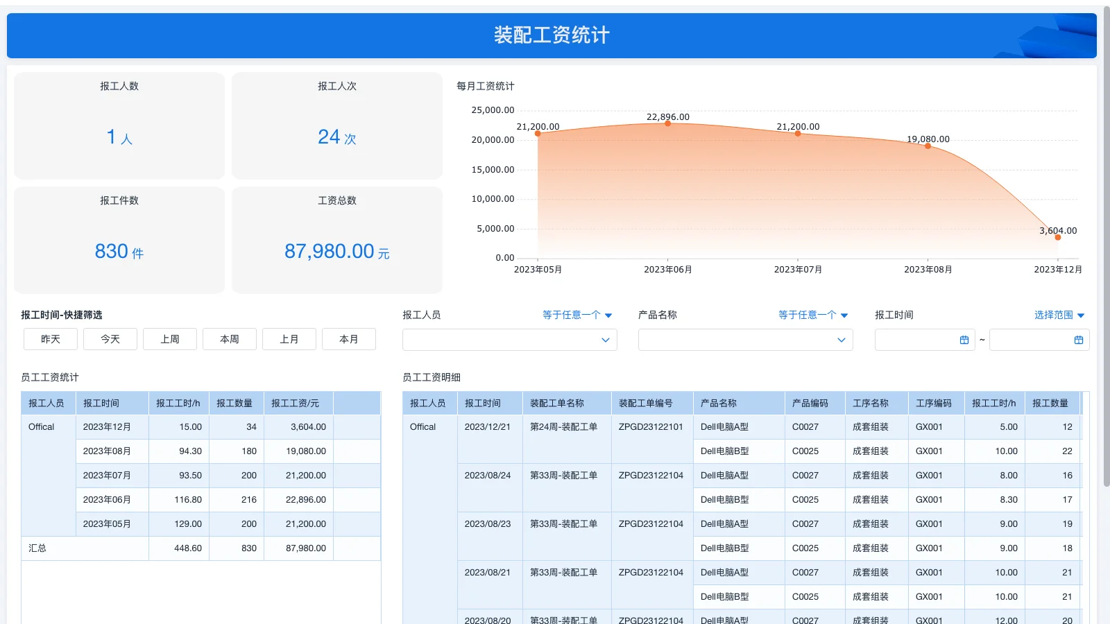Select the 上月 time filter
Viewport: 1110px width, 624px height.
click(x=289, y=339)
